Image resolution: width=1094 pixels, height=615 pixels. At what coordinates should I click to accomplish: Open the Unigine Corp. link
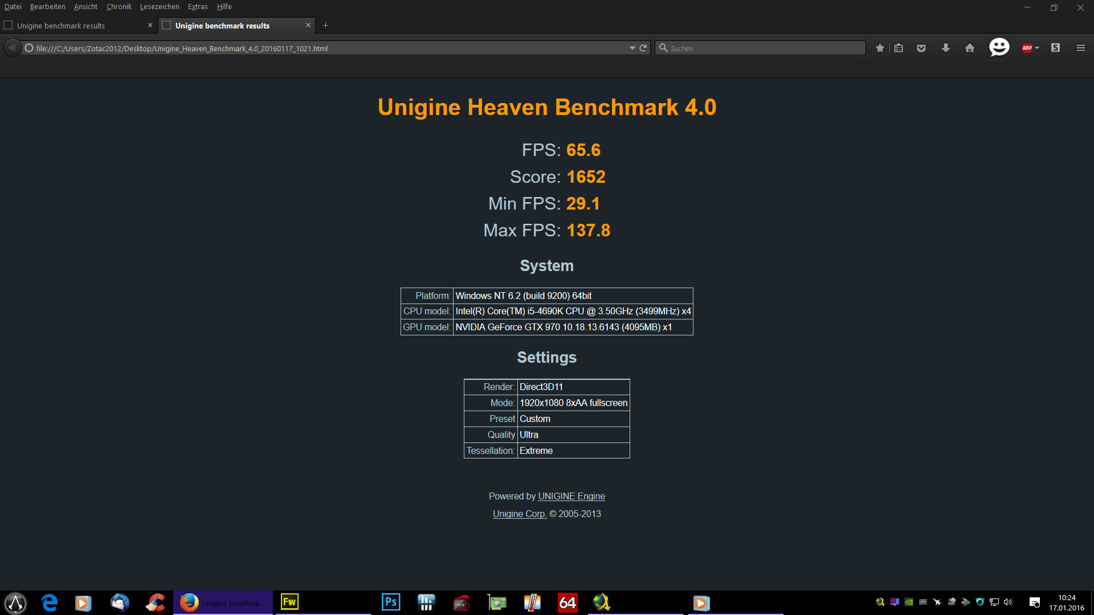pos(519,514)
